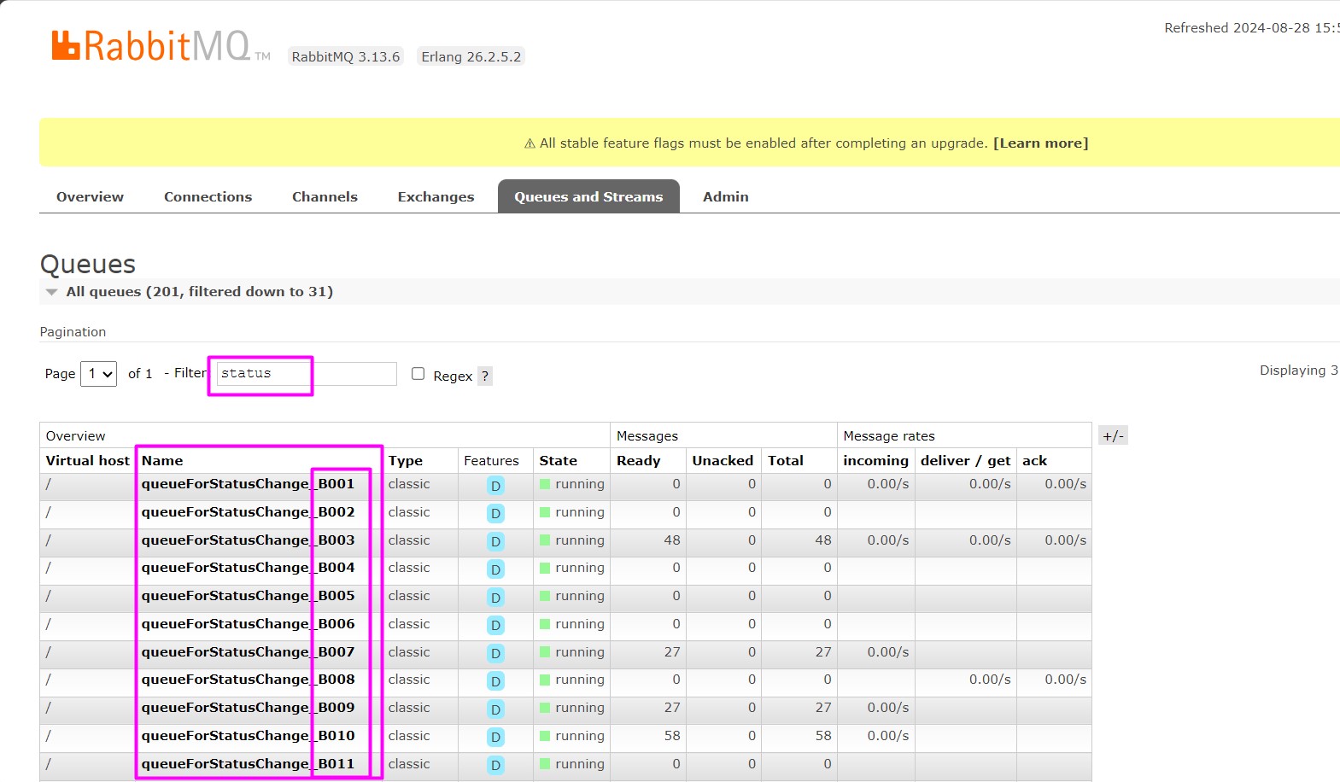Go to the Admin tab
Viewport: 1340px width, 782px height.
pos(725,196)
